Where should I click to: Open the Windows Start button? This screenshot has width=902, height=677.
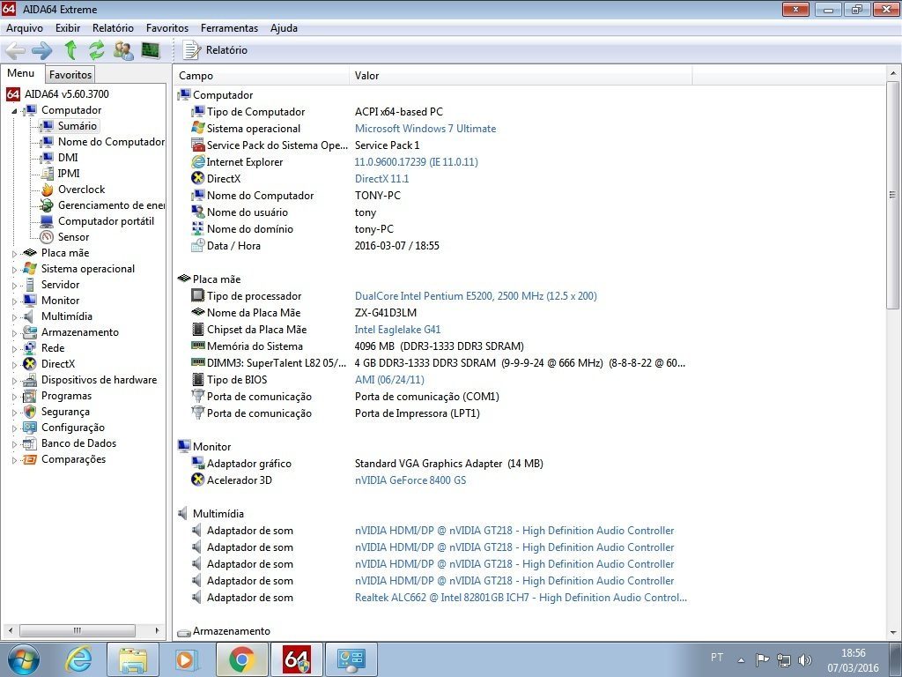(23, 659)
